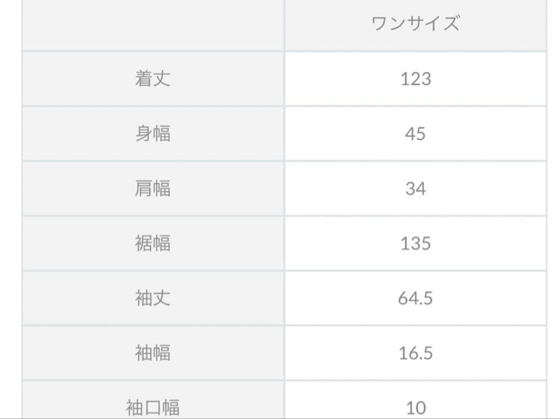Click the 123 value for 着丈
The width and height of the screenshot is (560, 419).
[x=416, y=79]
